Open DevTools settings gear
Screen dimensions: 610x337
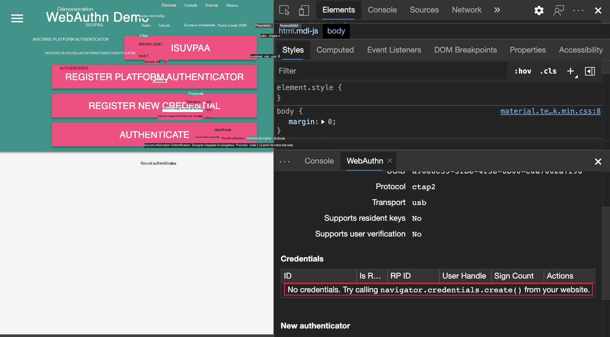pyautogui.click(x=539, y=11)
